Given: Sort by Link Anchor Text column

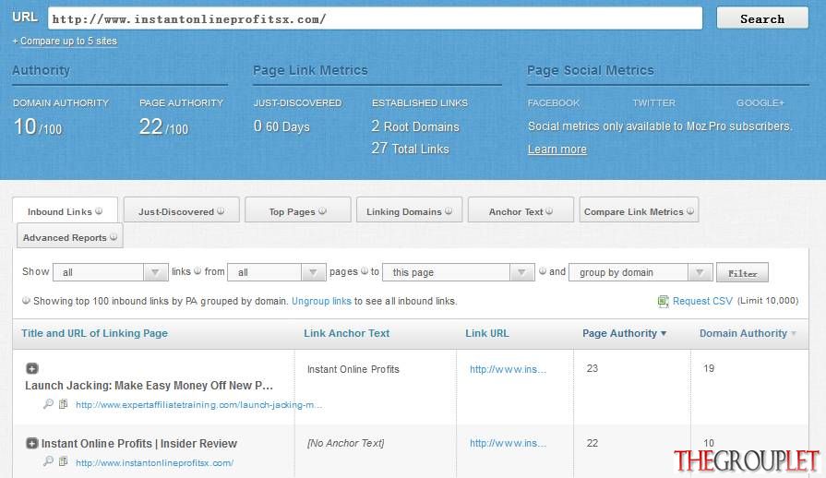Looking at the screenshot, I should [347, 333].
